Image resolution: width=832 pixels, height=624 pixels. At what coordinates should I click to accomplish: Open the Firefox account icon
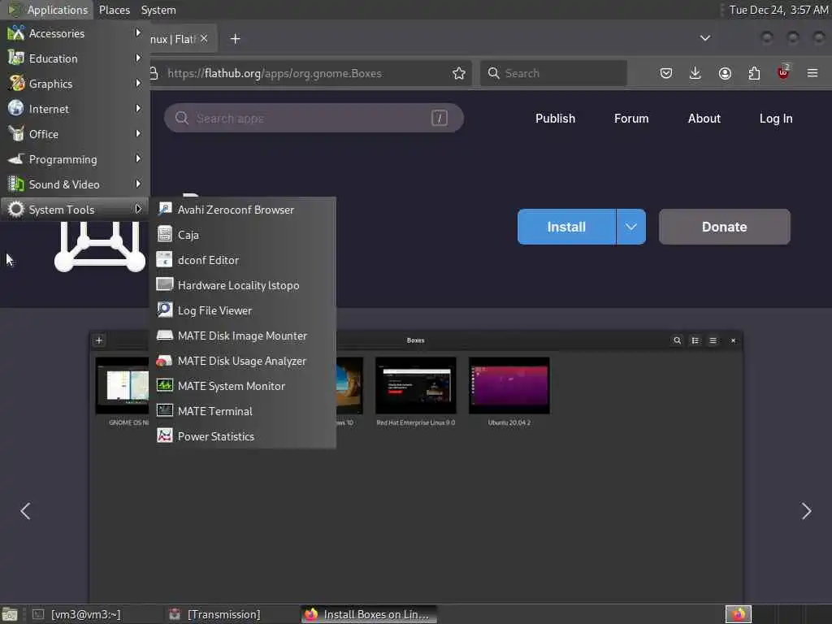pyautogui.click(x=725, y=73)
